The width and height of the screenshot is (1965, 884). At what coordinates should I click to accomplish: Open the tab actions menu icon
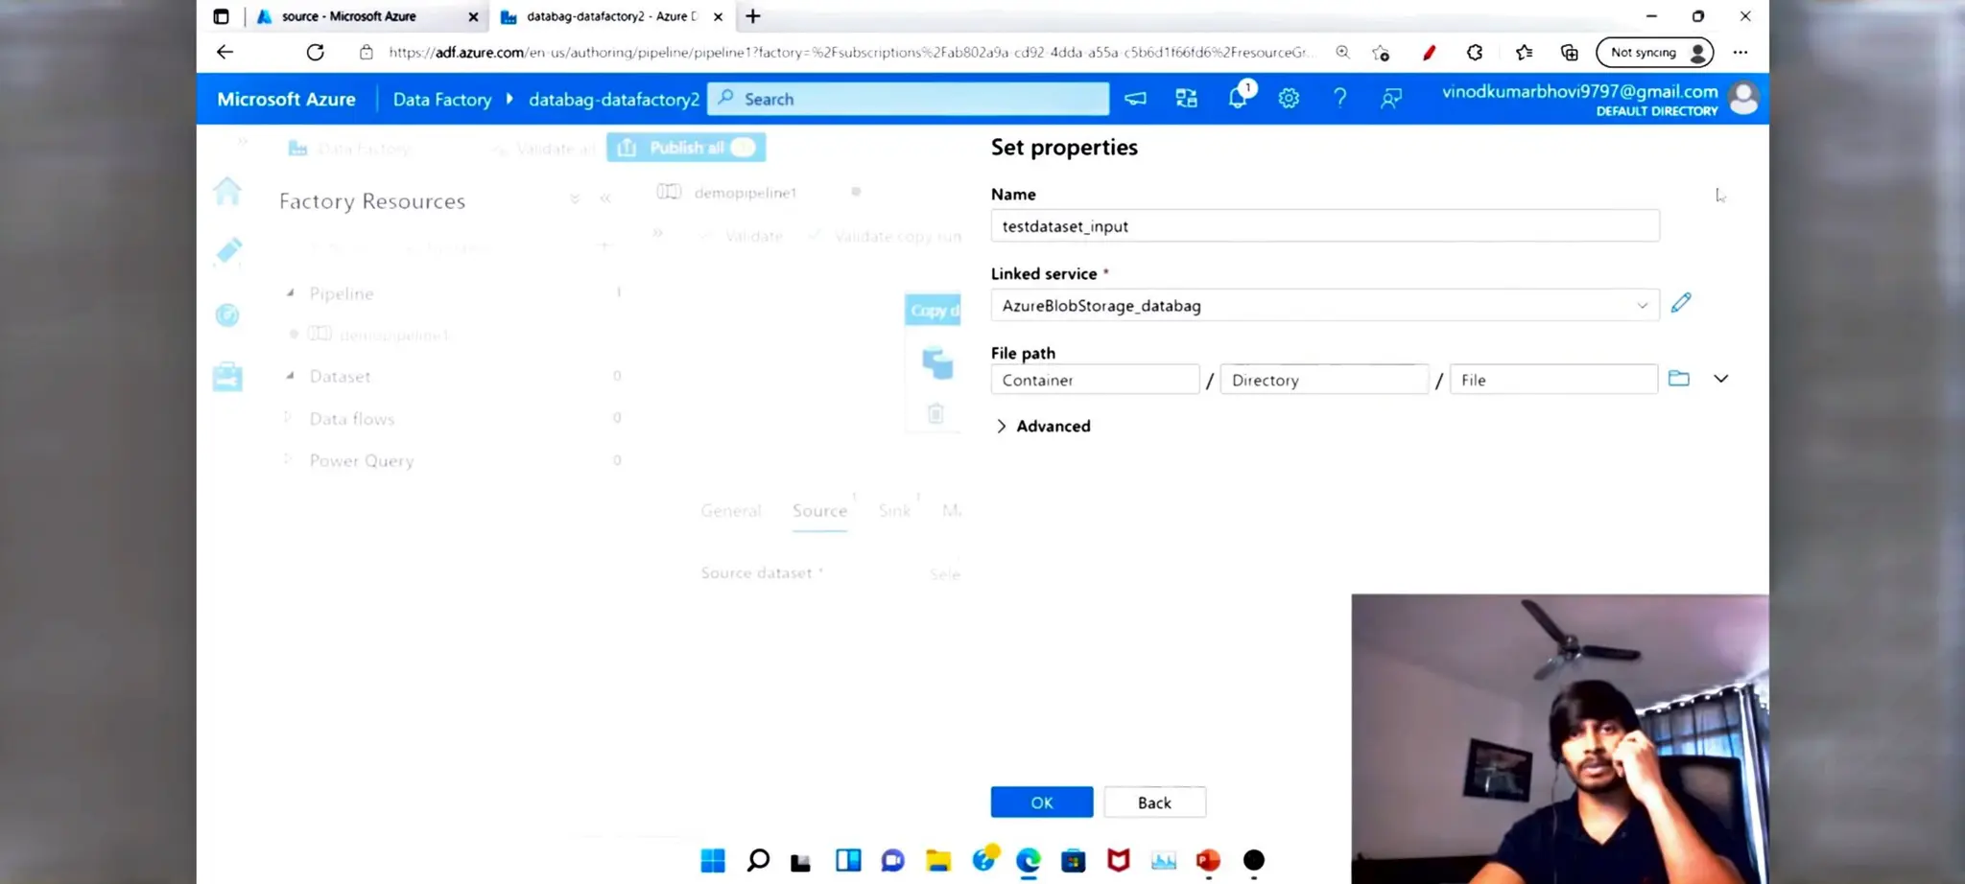tap(222, 16)
